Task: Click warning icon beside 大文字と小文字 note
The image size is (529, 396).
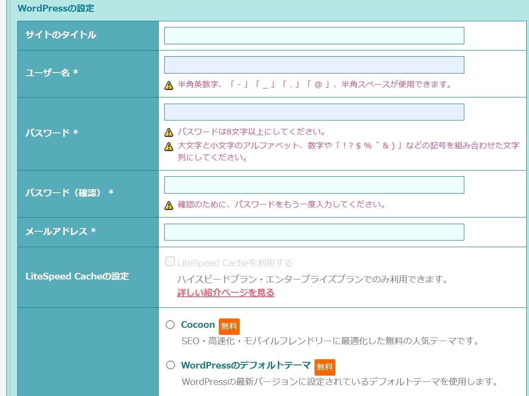Action: coord(169,146)
